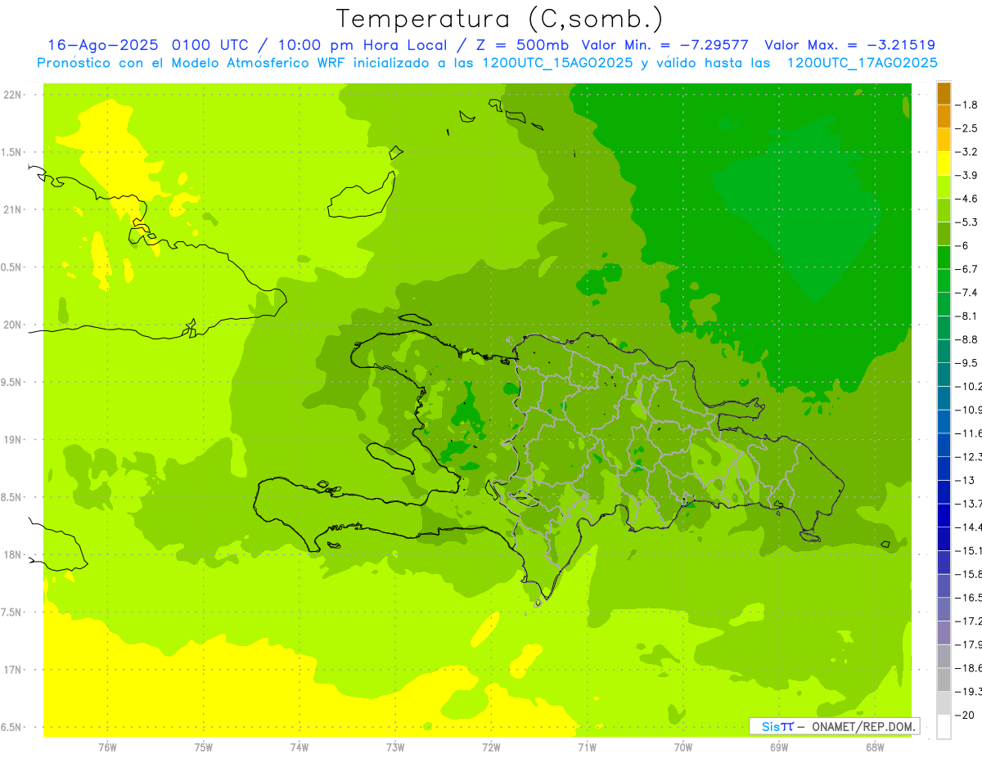
Task: Click the "71W" longitude label
Action: point(587,747)
